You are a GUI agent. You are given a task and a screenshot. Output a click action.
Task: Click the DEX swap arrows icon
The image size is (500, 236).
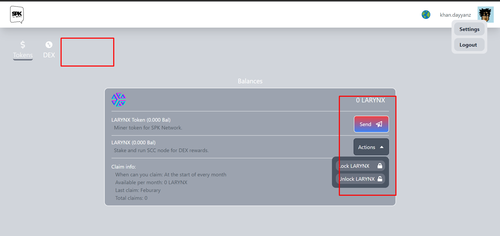(49, 45)
